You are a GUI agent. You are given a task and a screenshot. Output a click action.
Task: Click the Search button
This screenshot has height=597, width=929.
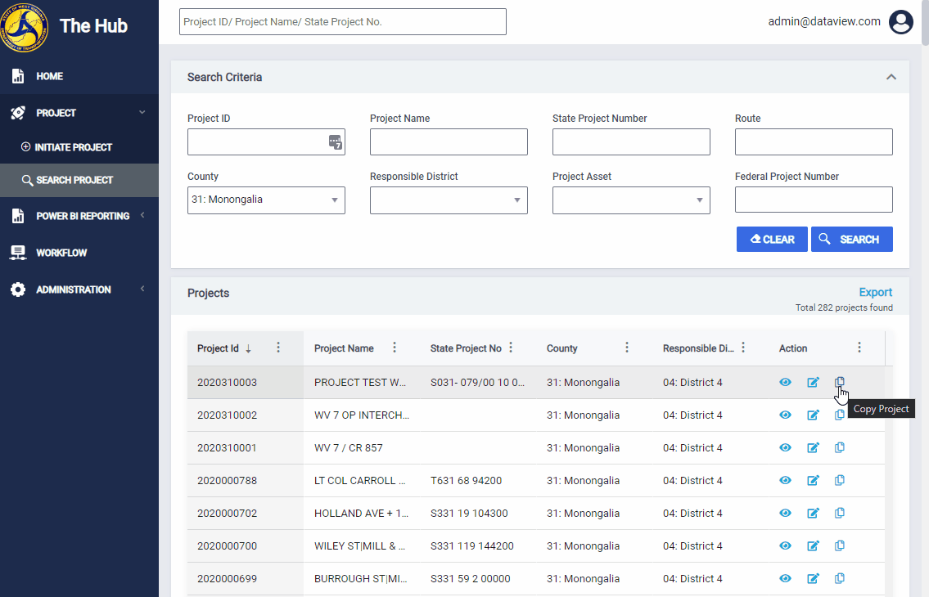point(851,240)
